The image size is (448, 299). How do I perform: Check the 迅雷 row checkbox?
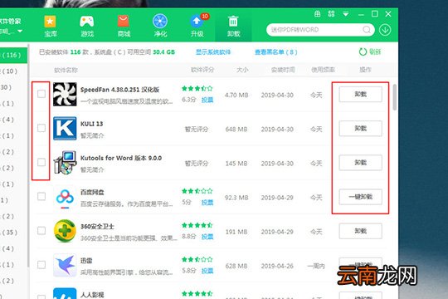pos(41,265)
